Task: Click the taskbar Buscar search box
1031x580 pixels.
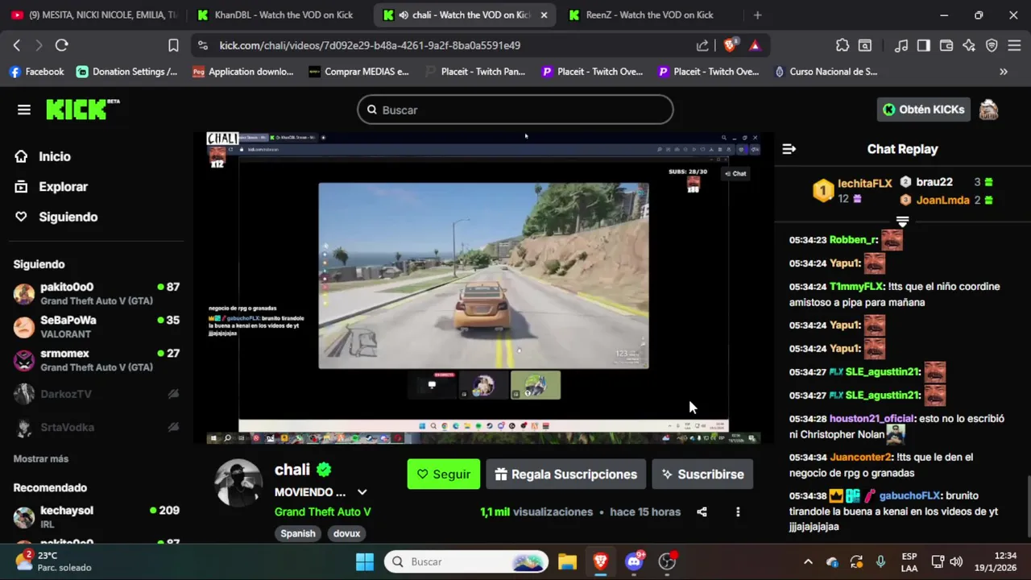Action: click(x=466, y=561)
